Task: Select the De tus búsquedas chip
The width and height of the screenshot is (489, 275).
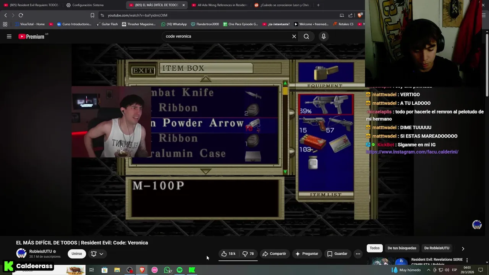Action: (402, 248)
